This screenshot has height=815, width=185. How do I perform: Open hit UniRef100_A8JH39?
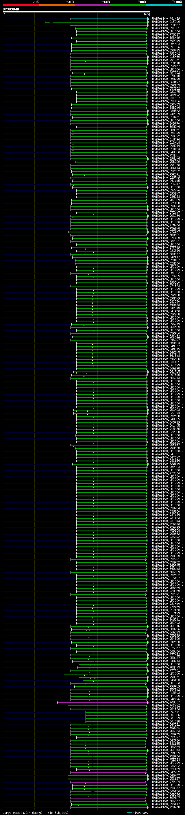(166, 19)
